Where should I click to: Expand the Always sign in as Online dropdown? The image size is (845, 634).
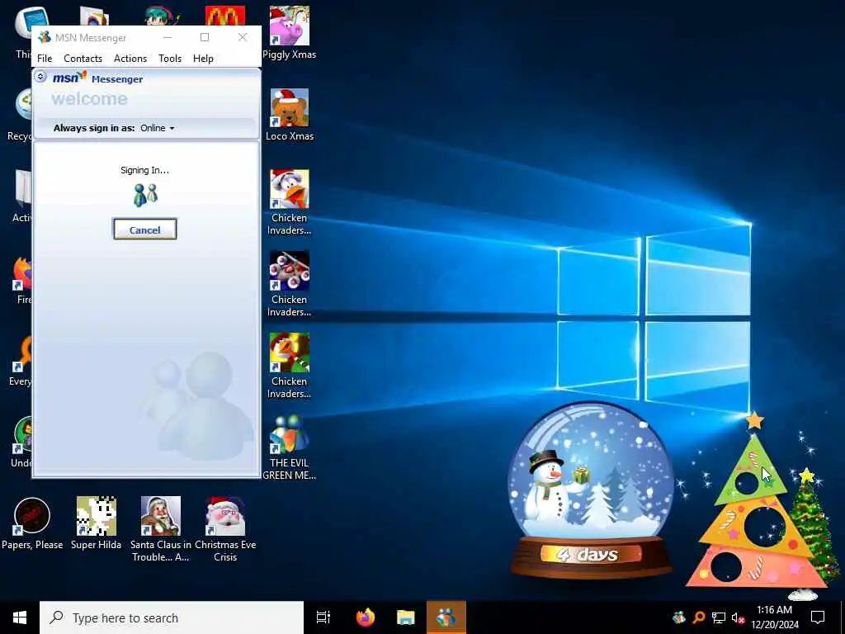pos(158,128)
